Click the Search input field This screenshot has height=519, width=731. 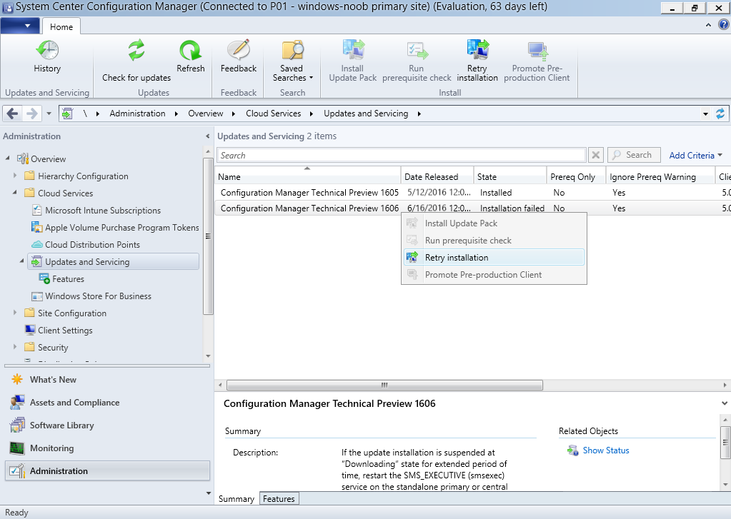pos(402,155)
